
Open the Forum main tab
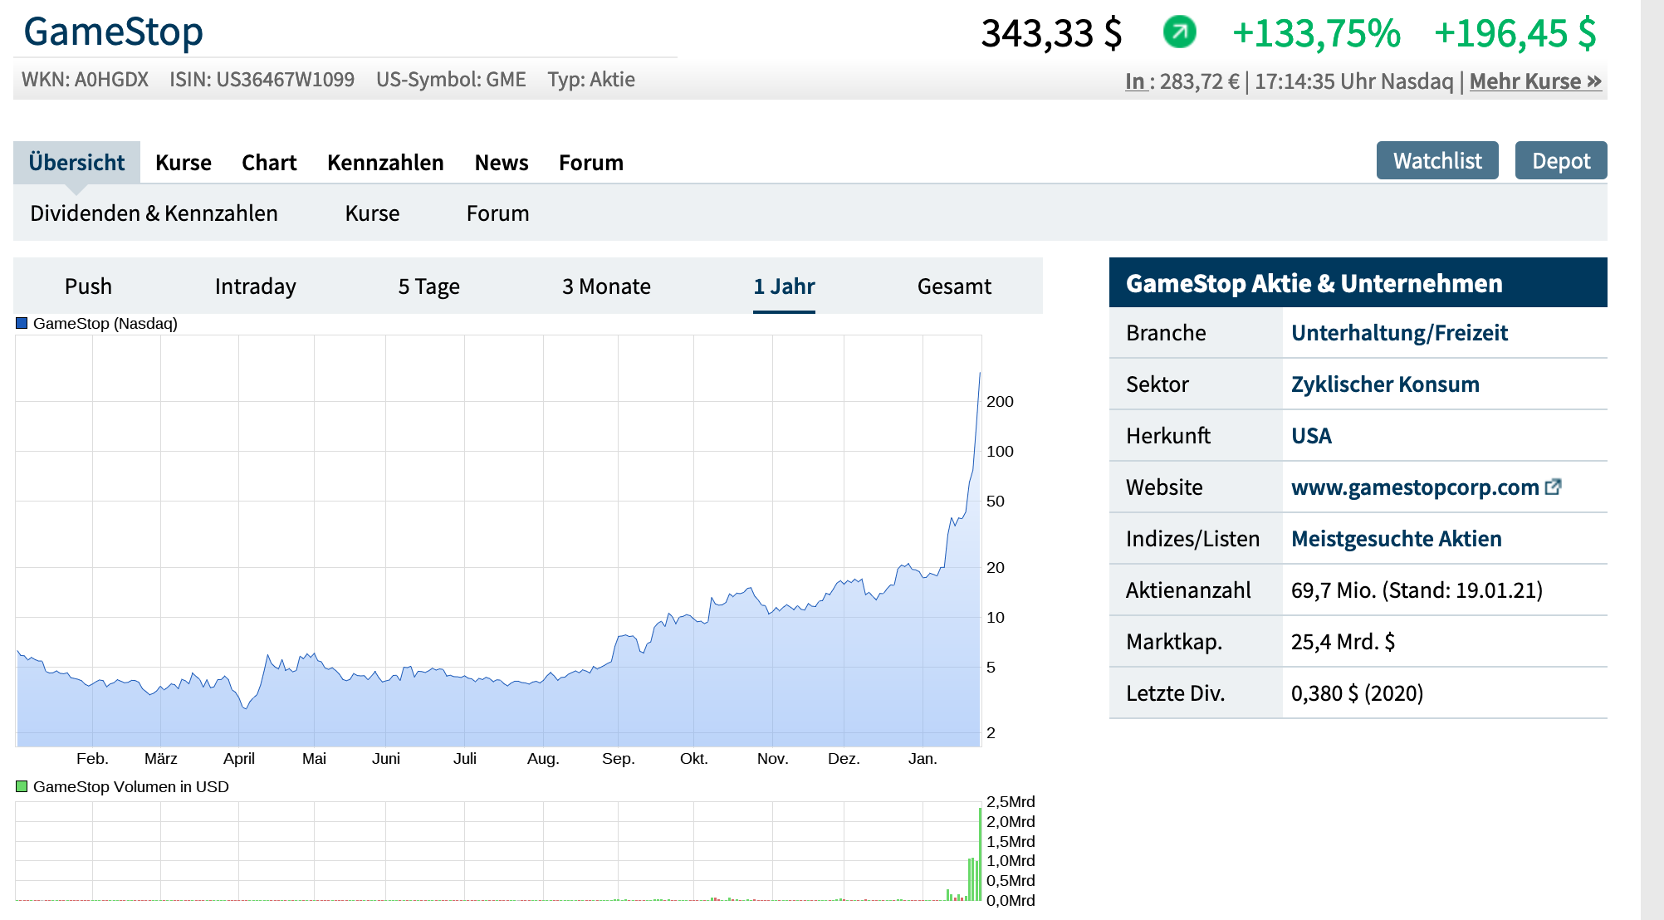[591, 163]
